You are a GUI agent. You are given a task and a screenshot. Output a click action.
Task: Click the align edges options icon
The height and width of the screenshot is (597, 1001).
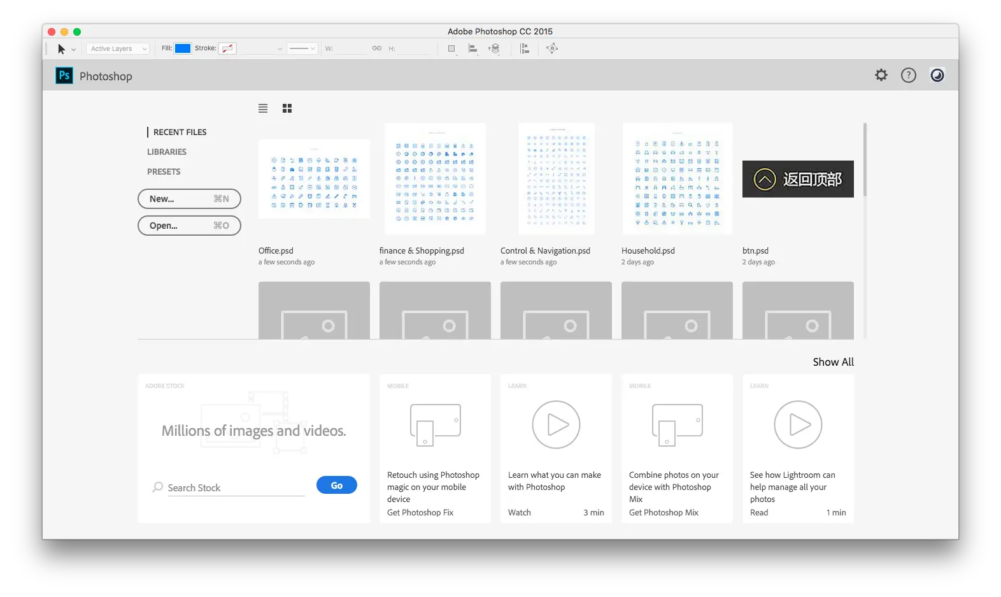point(525,48)
